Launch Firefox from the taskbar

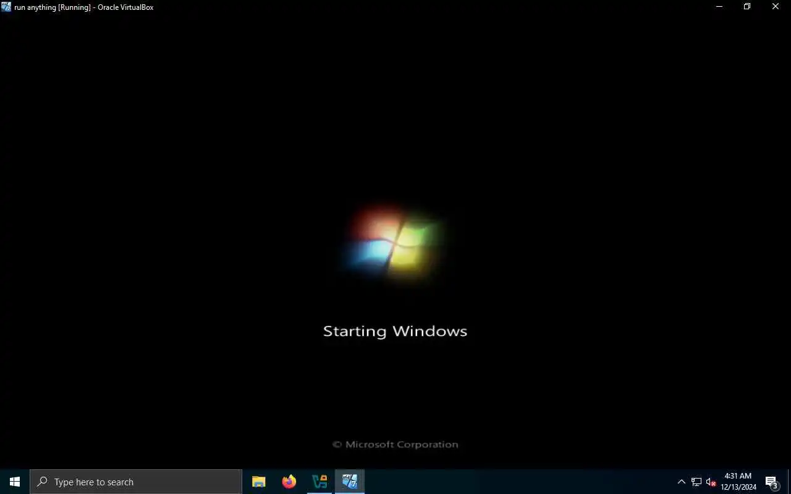[x=289, y=482]
